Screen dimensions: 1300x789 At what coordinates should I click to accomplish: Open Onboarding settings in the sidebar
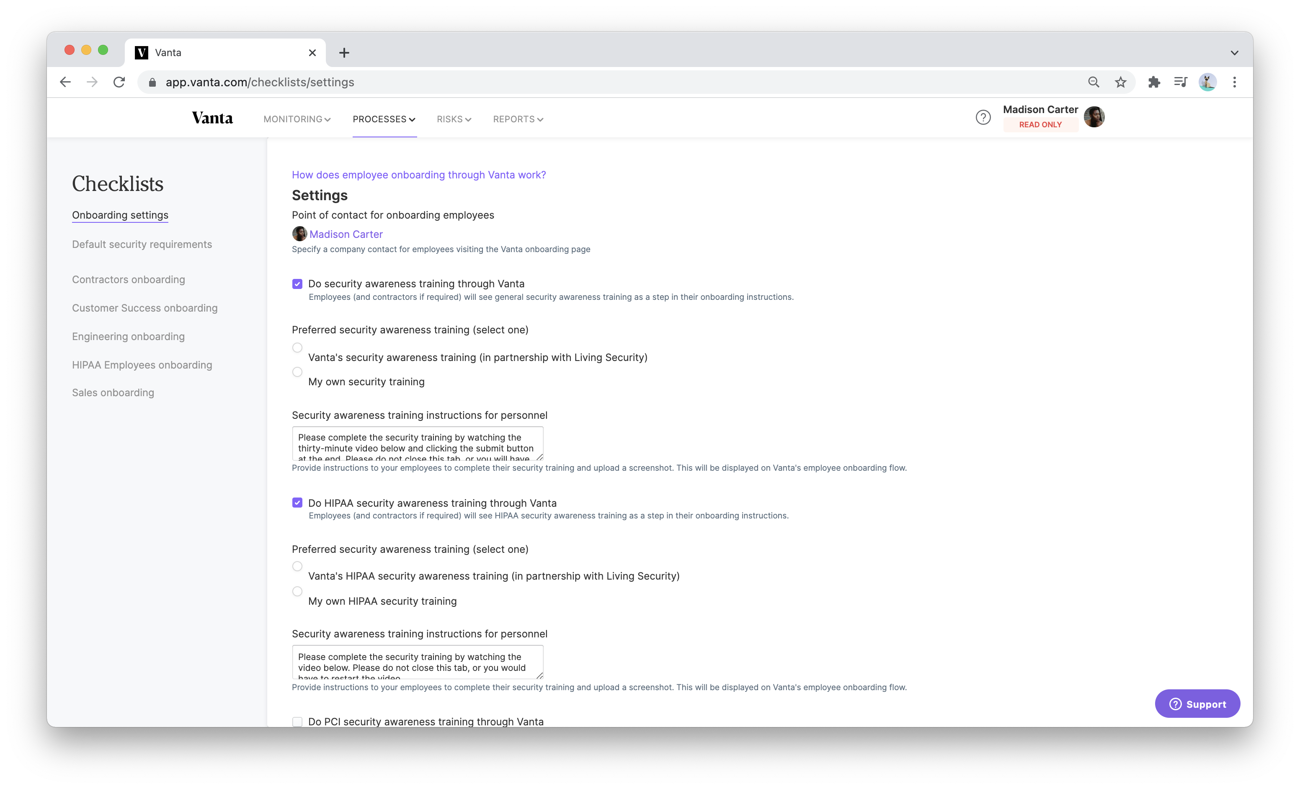tap(120, 215)
